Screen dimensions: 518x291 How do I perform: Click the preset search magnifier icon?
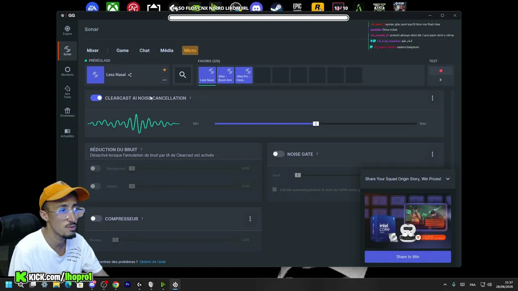click(x=183, y=75)
